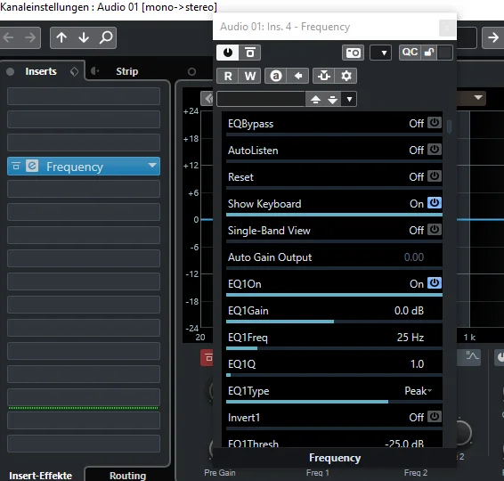Toggle the quick control lock icon
Screen dimensions: 504x481
429,53
